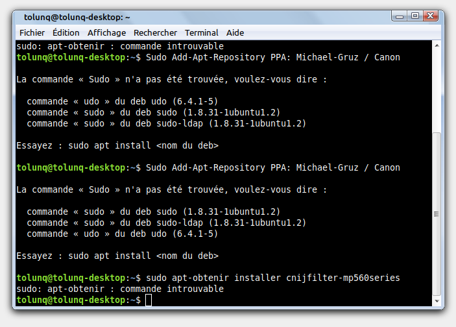Image resolution: width=456 pixels, height=327 pixels.
Task: Open the Aide menu
Action: [x=235, y=33]
